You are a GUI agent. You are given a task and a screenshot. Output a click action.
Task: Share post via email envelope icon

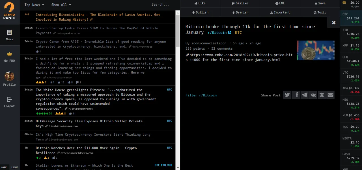[330, 95]
